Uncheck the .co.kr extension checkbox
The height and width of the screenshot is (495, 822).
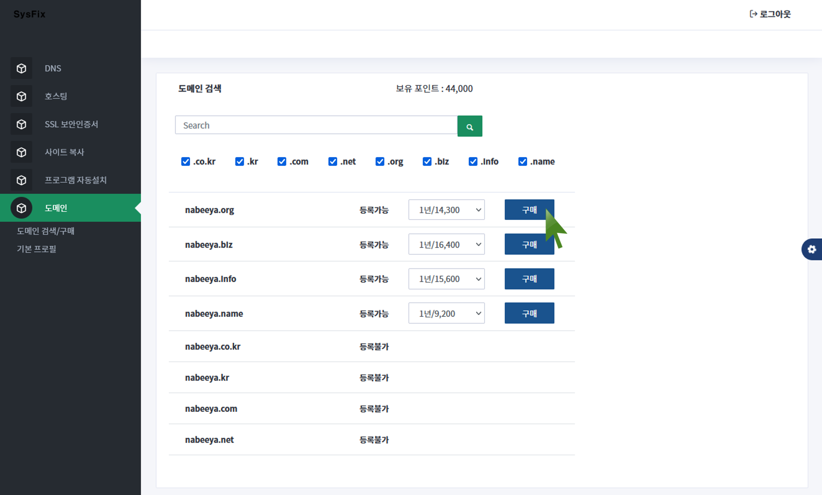[x=186, y=161]
